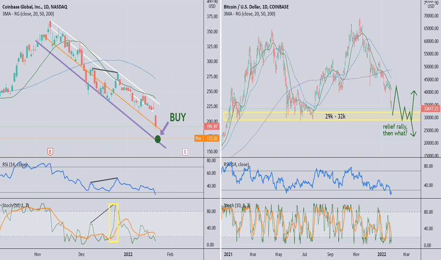Select the Coinbase Global, Inc. chart title
Viewport: 441px width, 260px height.
pos(35,7)
